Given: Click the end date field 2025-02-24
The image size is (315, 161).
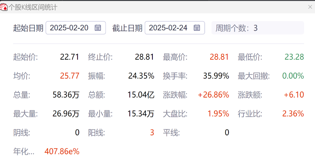Looking at the screenshot, I should click(168, 28).
